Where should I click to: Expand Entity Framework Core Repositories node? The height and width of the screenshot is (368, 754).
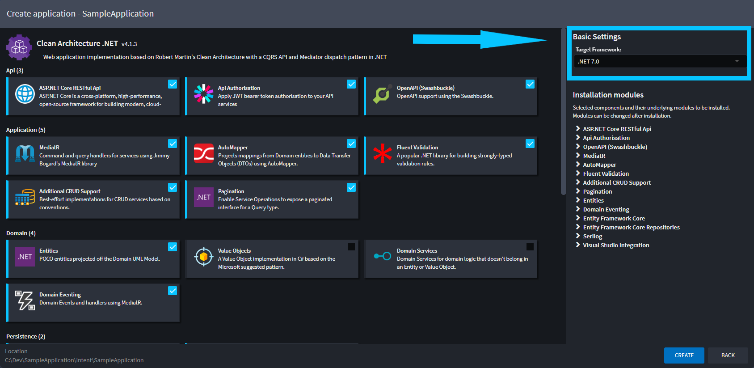(578, 227)
